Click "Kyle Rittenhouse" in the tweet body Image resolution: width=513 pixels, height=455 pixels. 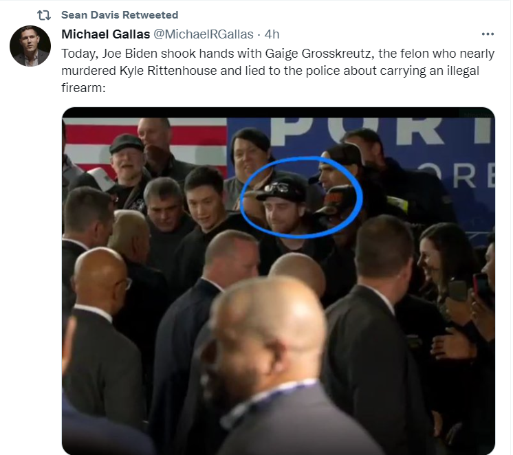168,71
